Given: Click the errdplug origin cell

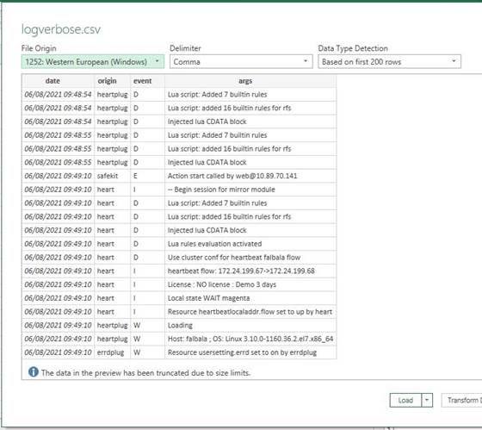Looking at the screenshot, I should click(112, 352).
